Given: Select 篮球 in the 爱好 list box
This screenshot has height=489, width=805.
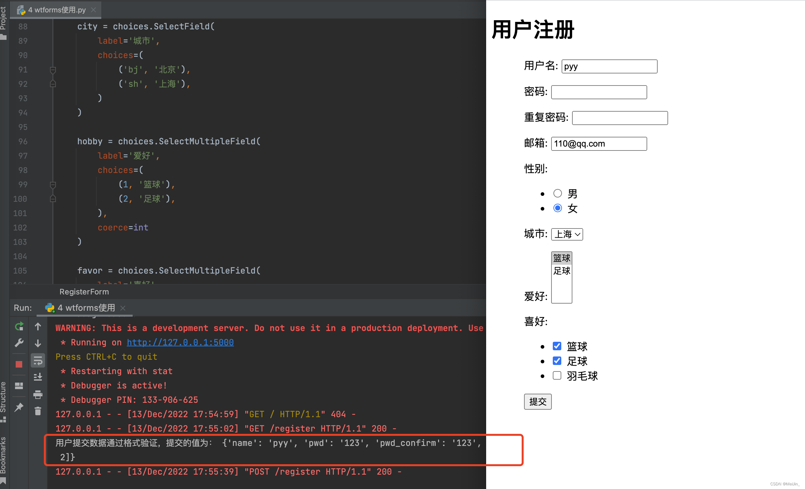Looking at the screenshot, I should click(x=562, y=258).
